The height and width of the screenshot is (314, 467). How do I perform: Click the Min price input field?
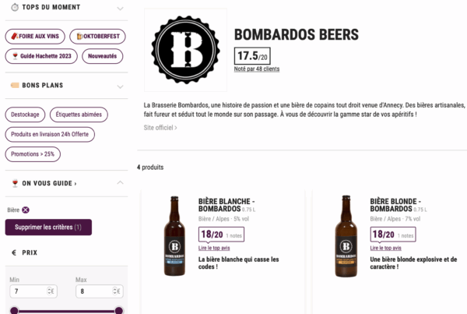pyautogui.click(x=27, y=291)
